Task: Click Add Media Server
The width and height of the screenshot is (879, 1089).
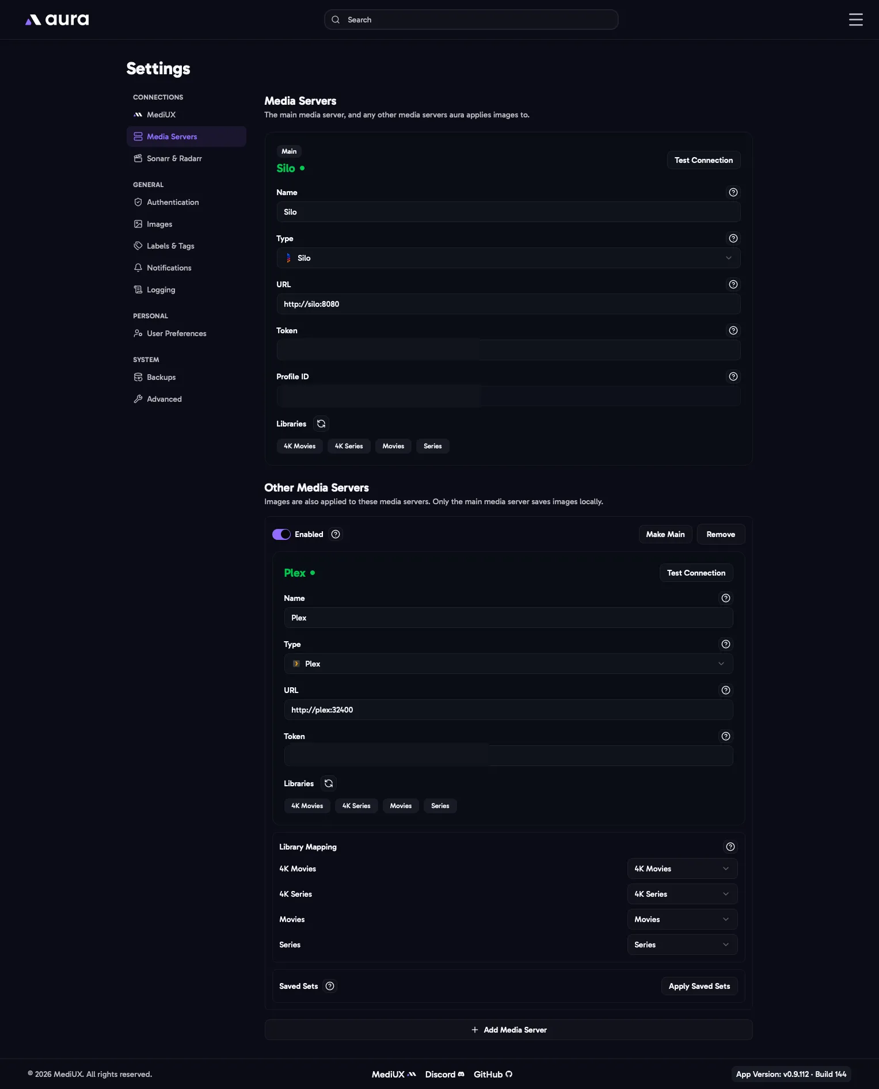Action: (x=508, y=1030)
